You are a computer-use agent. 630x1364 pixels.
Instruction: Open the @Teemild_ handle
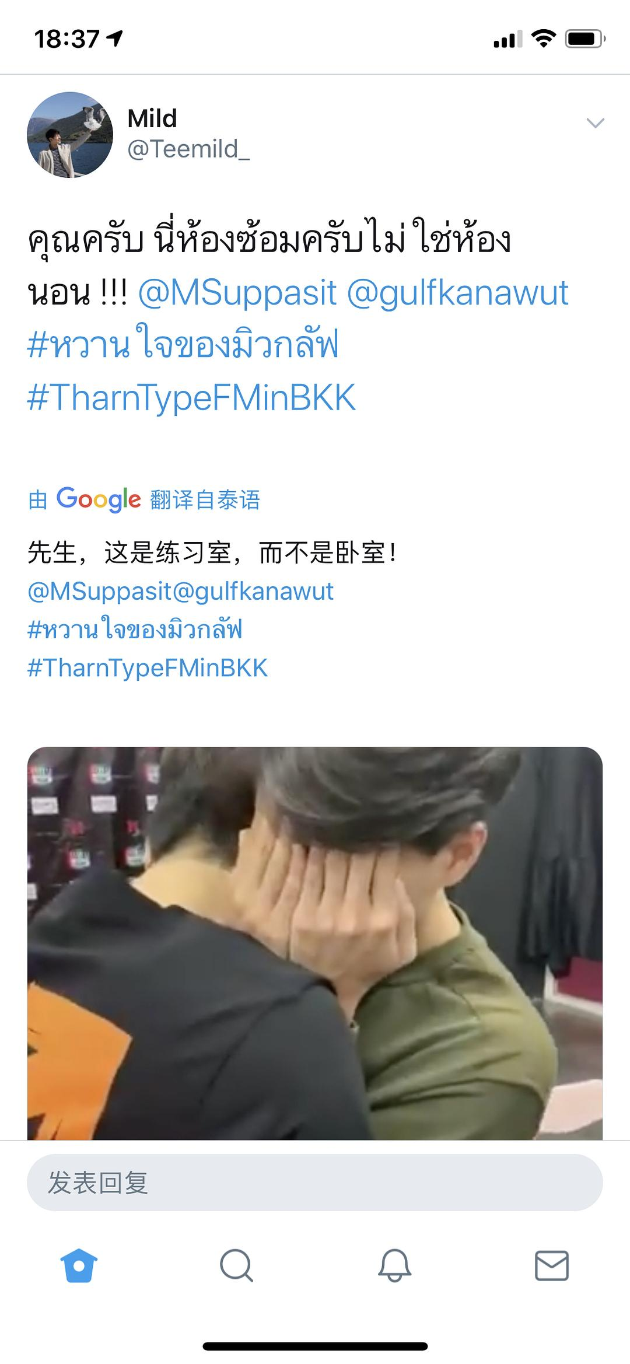coord(188,149)
